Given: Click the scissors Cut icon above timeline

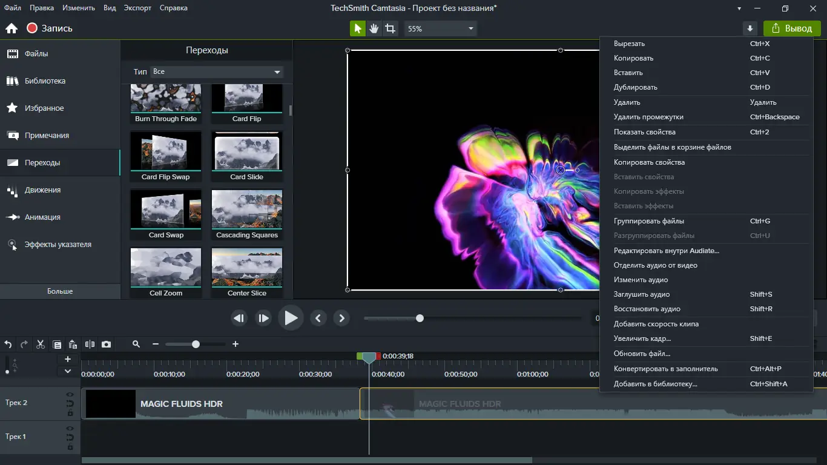Looking at the screenshot, I should click(x=41, y=344).
